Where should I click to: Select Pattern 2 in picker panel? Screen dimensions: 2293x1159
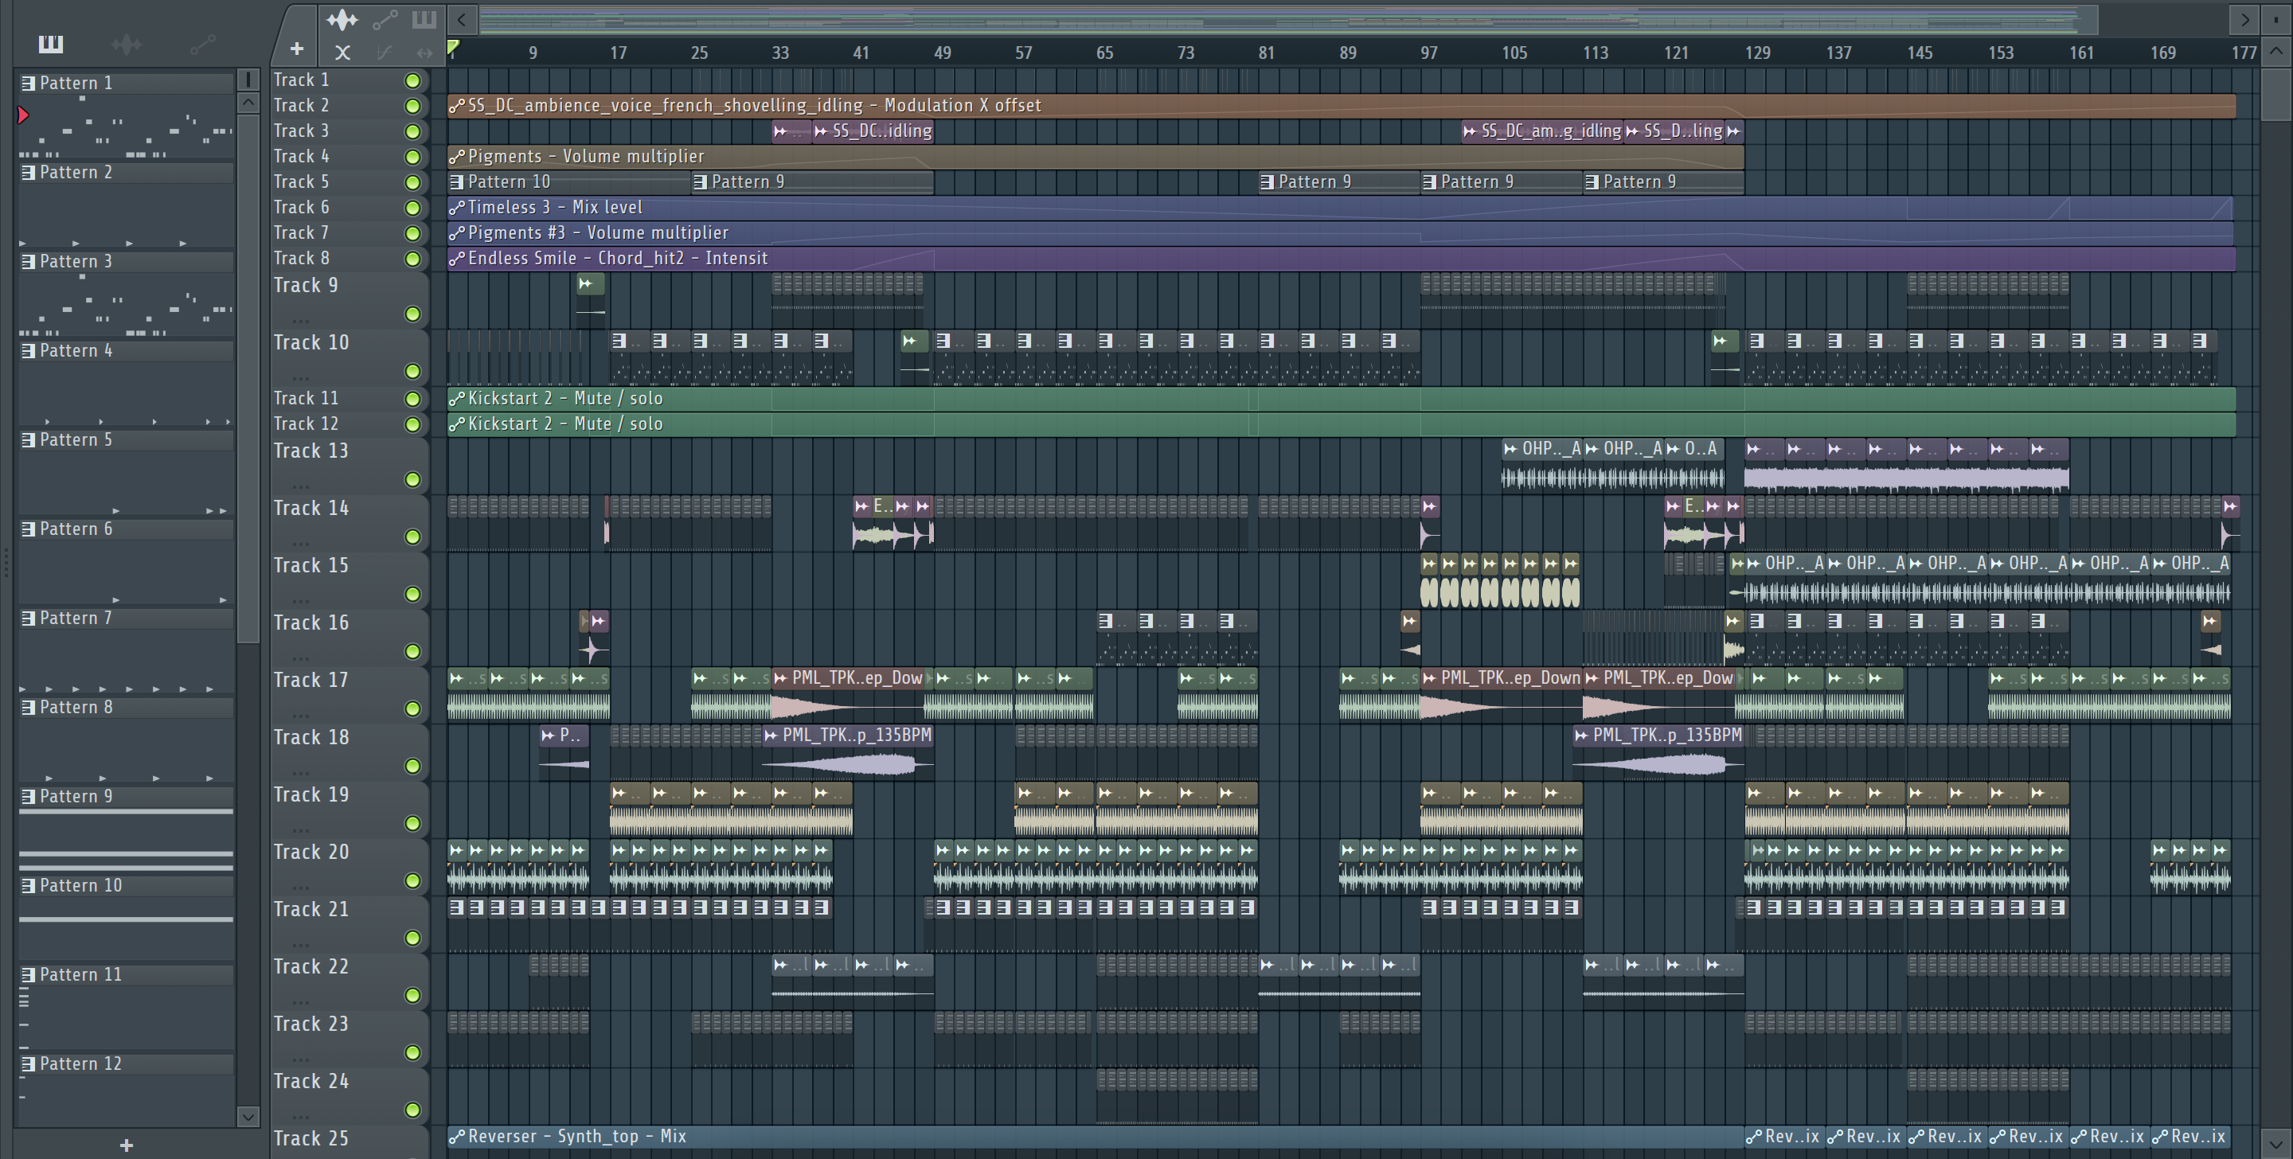(x=127, y=172)
